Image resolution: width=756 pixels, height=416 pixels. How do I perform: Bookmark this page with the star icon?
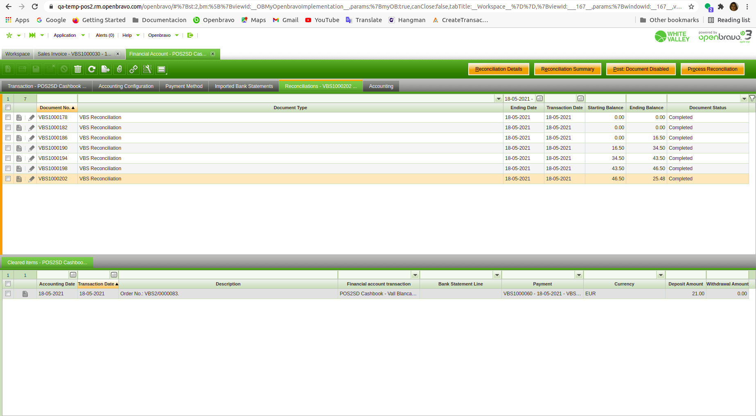tap(691, 7)
